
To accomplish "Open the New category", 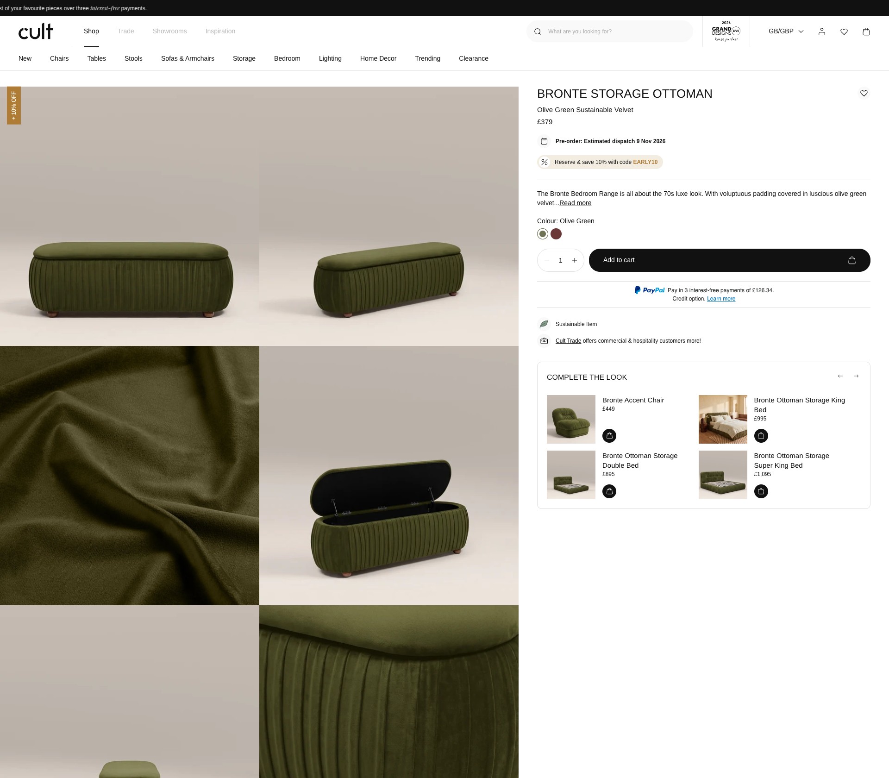I will [25, 58].
